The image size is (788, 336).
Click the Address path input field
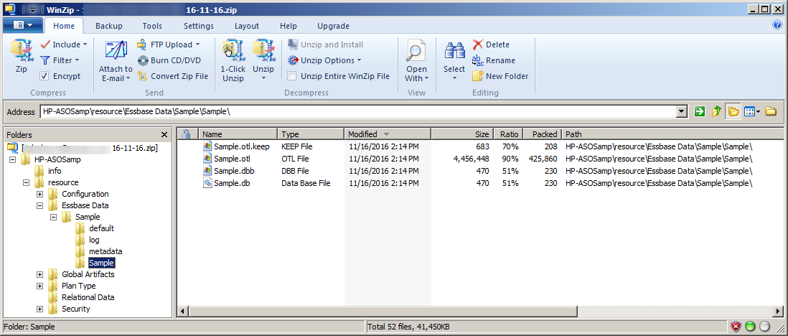coord(359,112)
